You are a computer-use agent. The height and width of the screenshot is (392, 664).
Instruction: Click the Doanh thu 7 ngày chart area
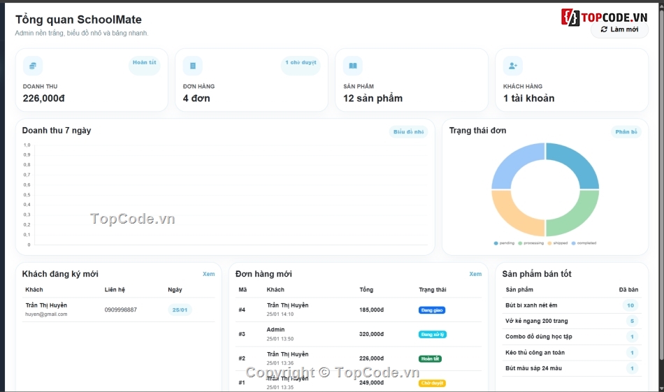[x=231, y=195]
